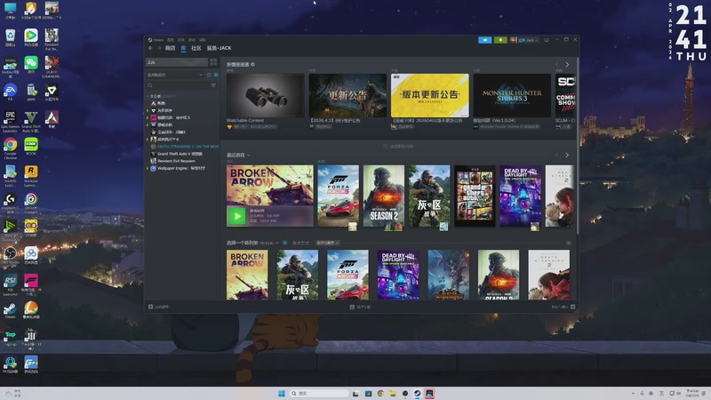Viewport: 711px width, 400px height.
Task: Open the Steam announcements megaphone button
Action: click(x=484, y=40)
